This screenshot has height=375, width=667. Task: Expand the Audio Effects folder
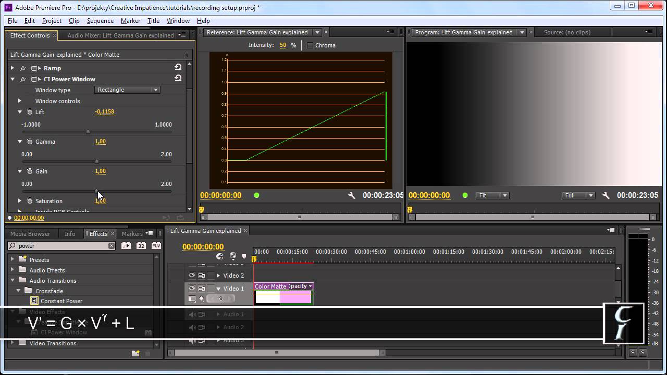click(x=13, y=270)
